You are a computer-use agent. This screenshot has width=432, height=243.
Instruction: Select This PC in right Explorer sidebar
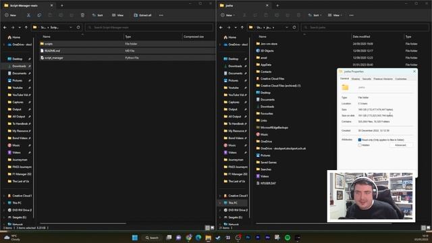point(233,203)
